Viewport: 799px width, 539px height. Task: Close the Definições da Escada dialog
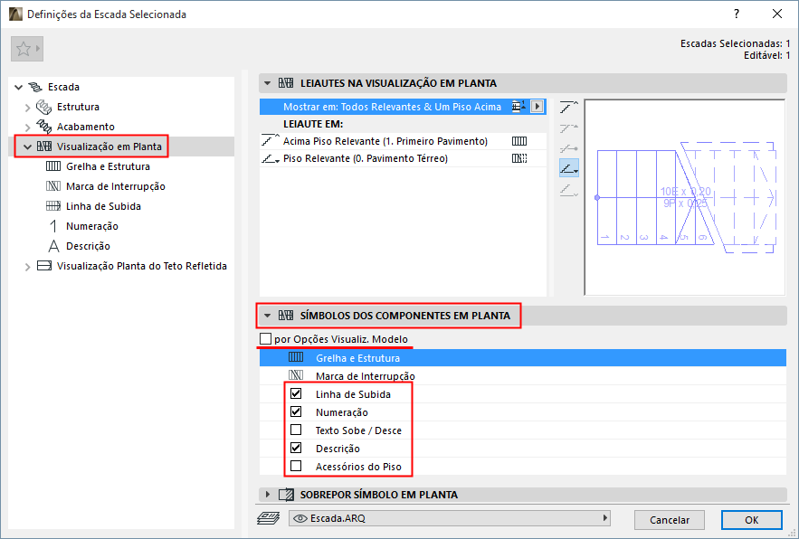point(777,14)
